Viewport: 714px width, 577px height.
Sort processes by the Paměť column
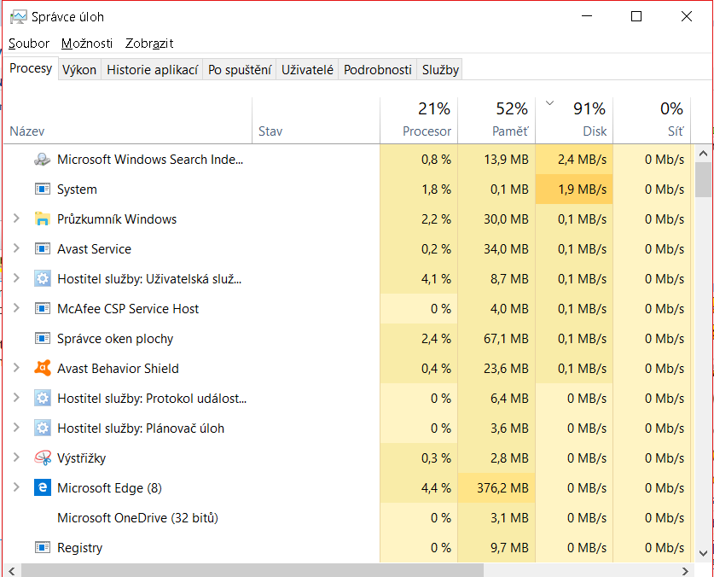(510, 131)
